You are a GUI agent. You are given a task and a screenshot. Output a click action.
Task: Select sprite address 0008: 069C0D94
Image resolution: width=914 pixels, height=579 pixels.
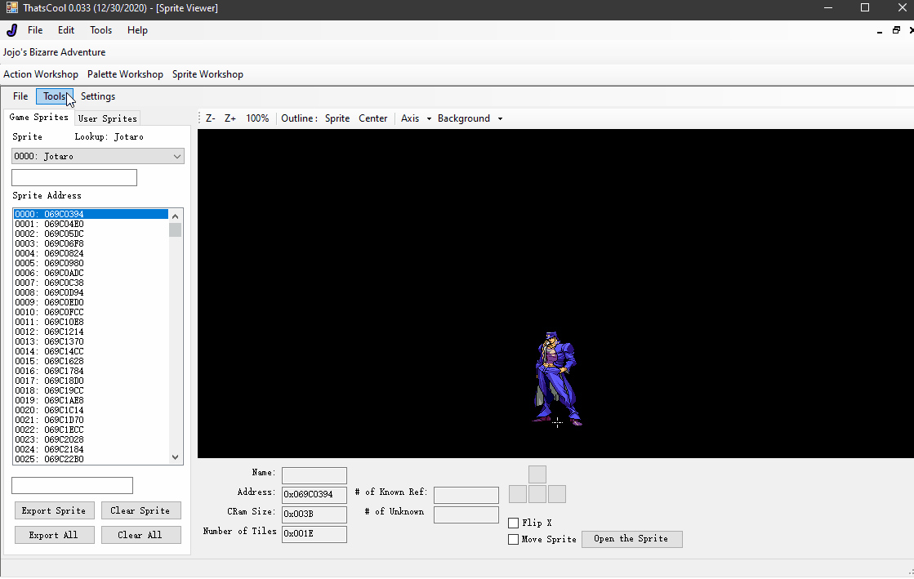(x=91, y=292)
